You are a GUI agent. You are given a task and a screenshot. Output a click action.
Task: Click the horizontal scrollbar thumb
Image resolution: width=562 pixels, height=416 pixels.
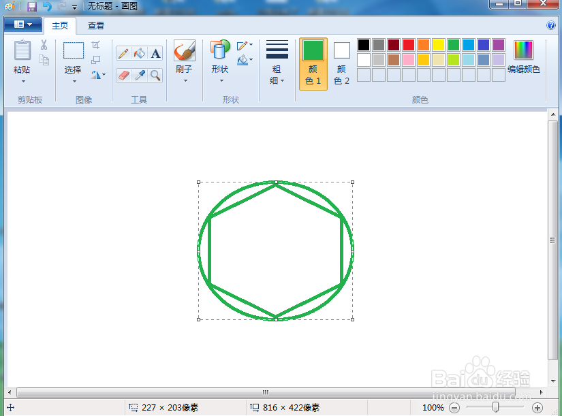pos(266,392)
